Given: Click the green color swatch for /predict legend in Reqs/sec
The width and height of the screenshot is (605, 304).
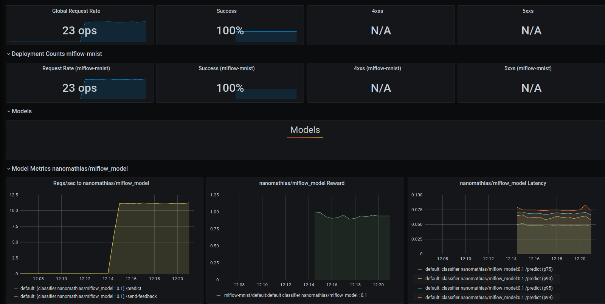Looking at the screenshot, I should pos(16,289).
